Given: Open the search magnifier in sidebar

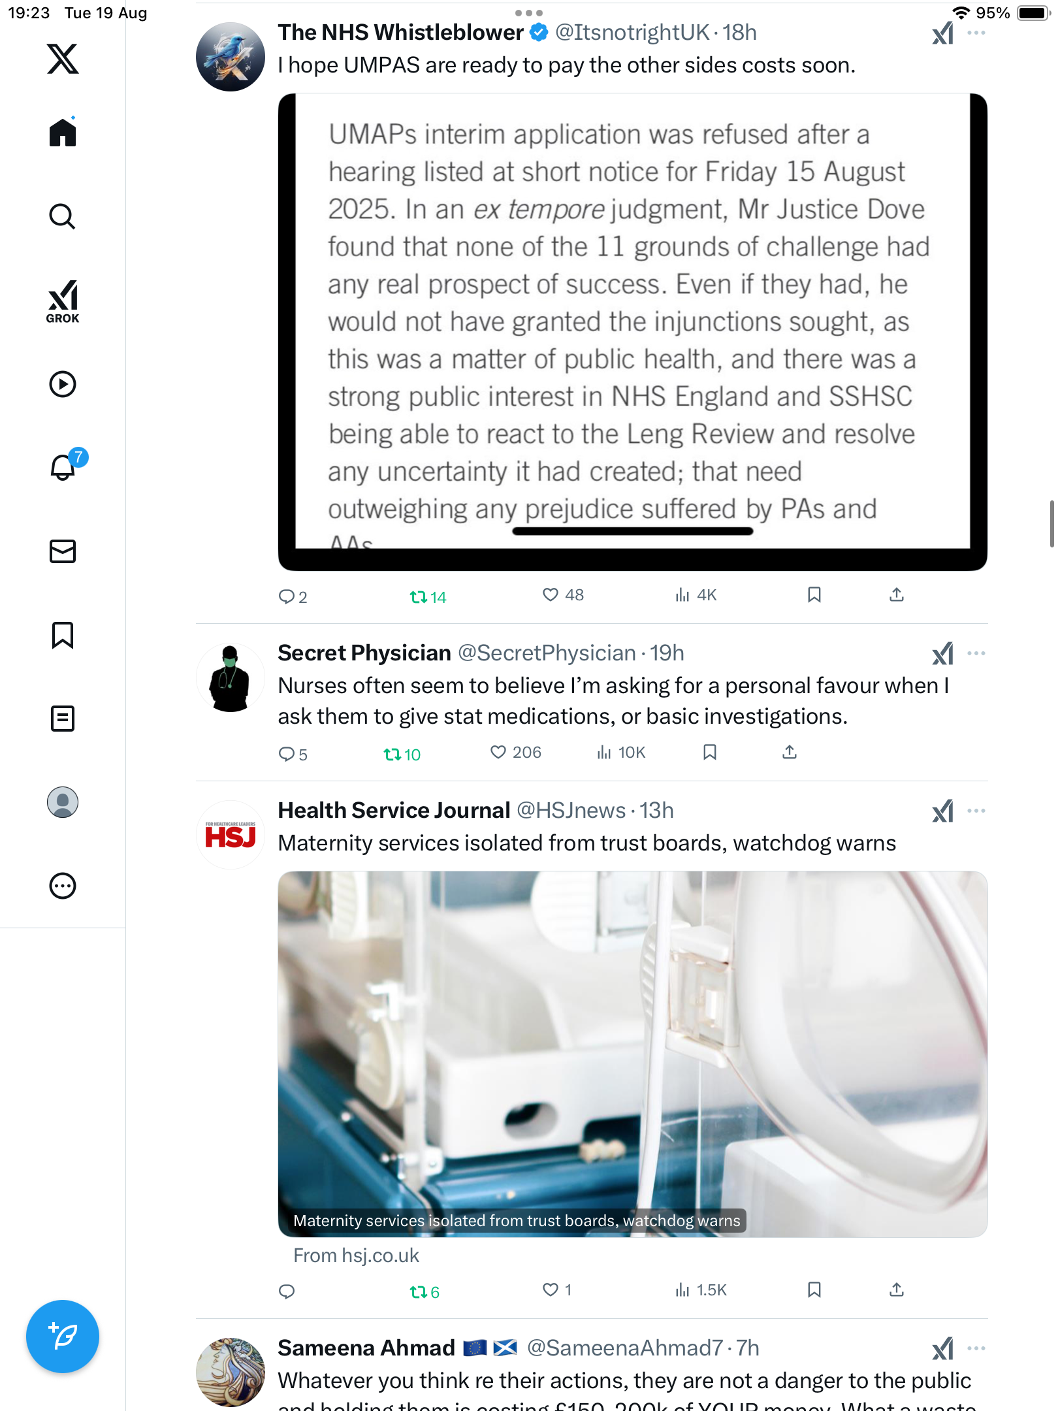Looking at the screenshot, I should (x=63, y=216).
